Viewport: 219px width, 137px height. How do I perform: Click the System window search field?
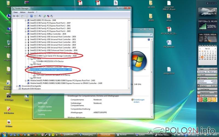click(x=142, y=35)
